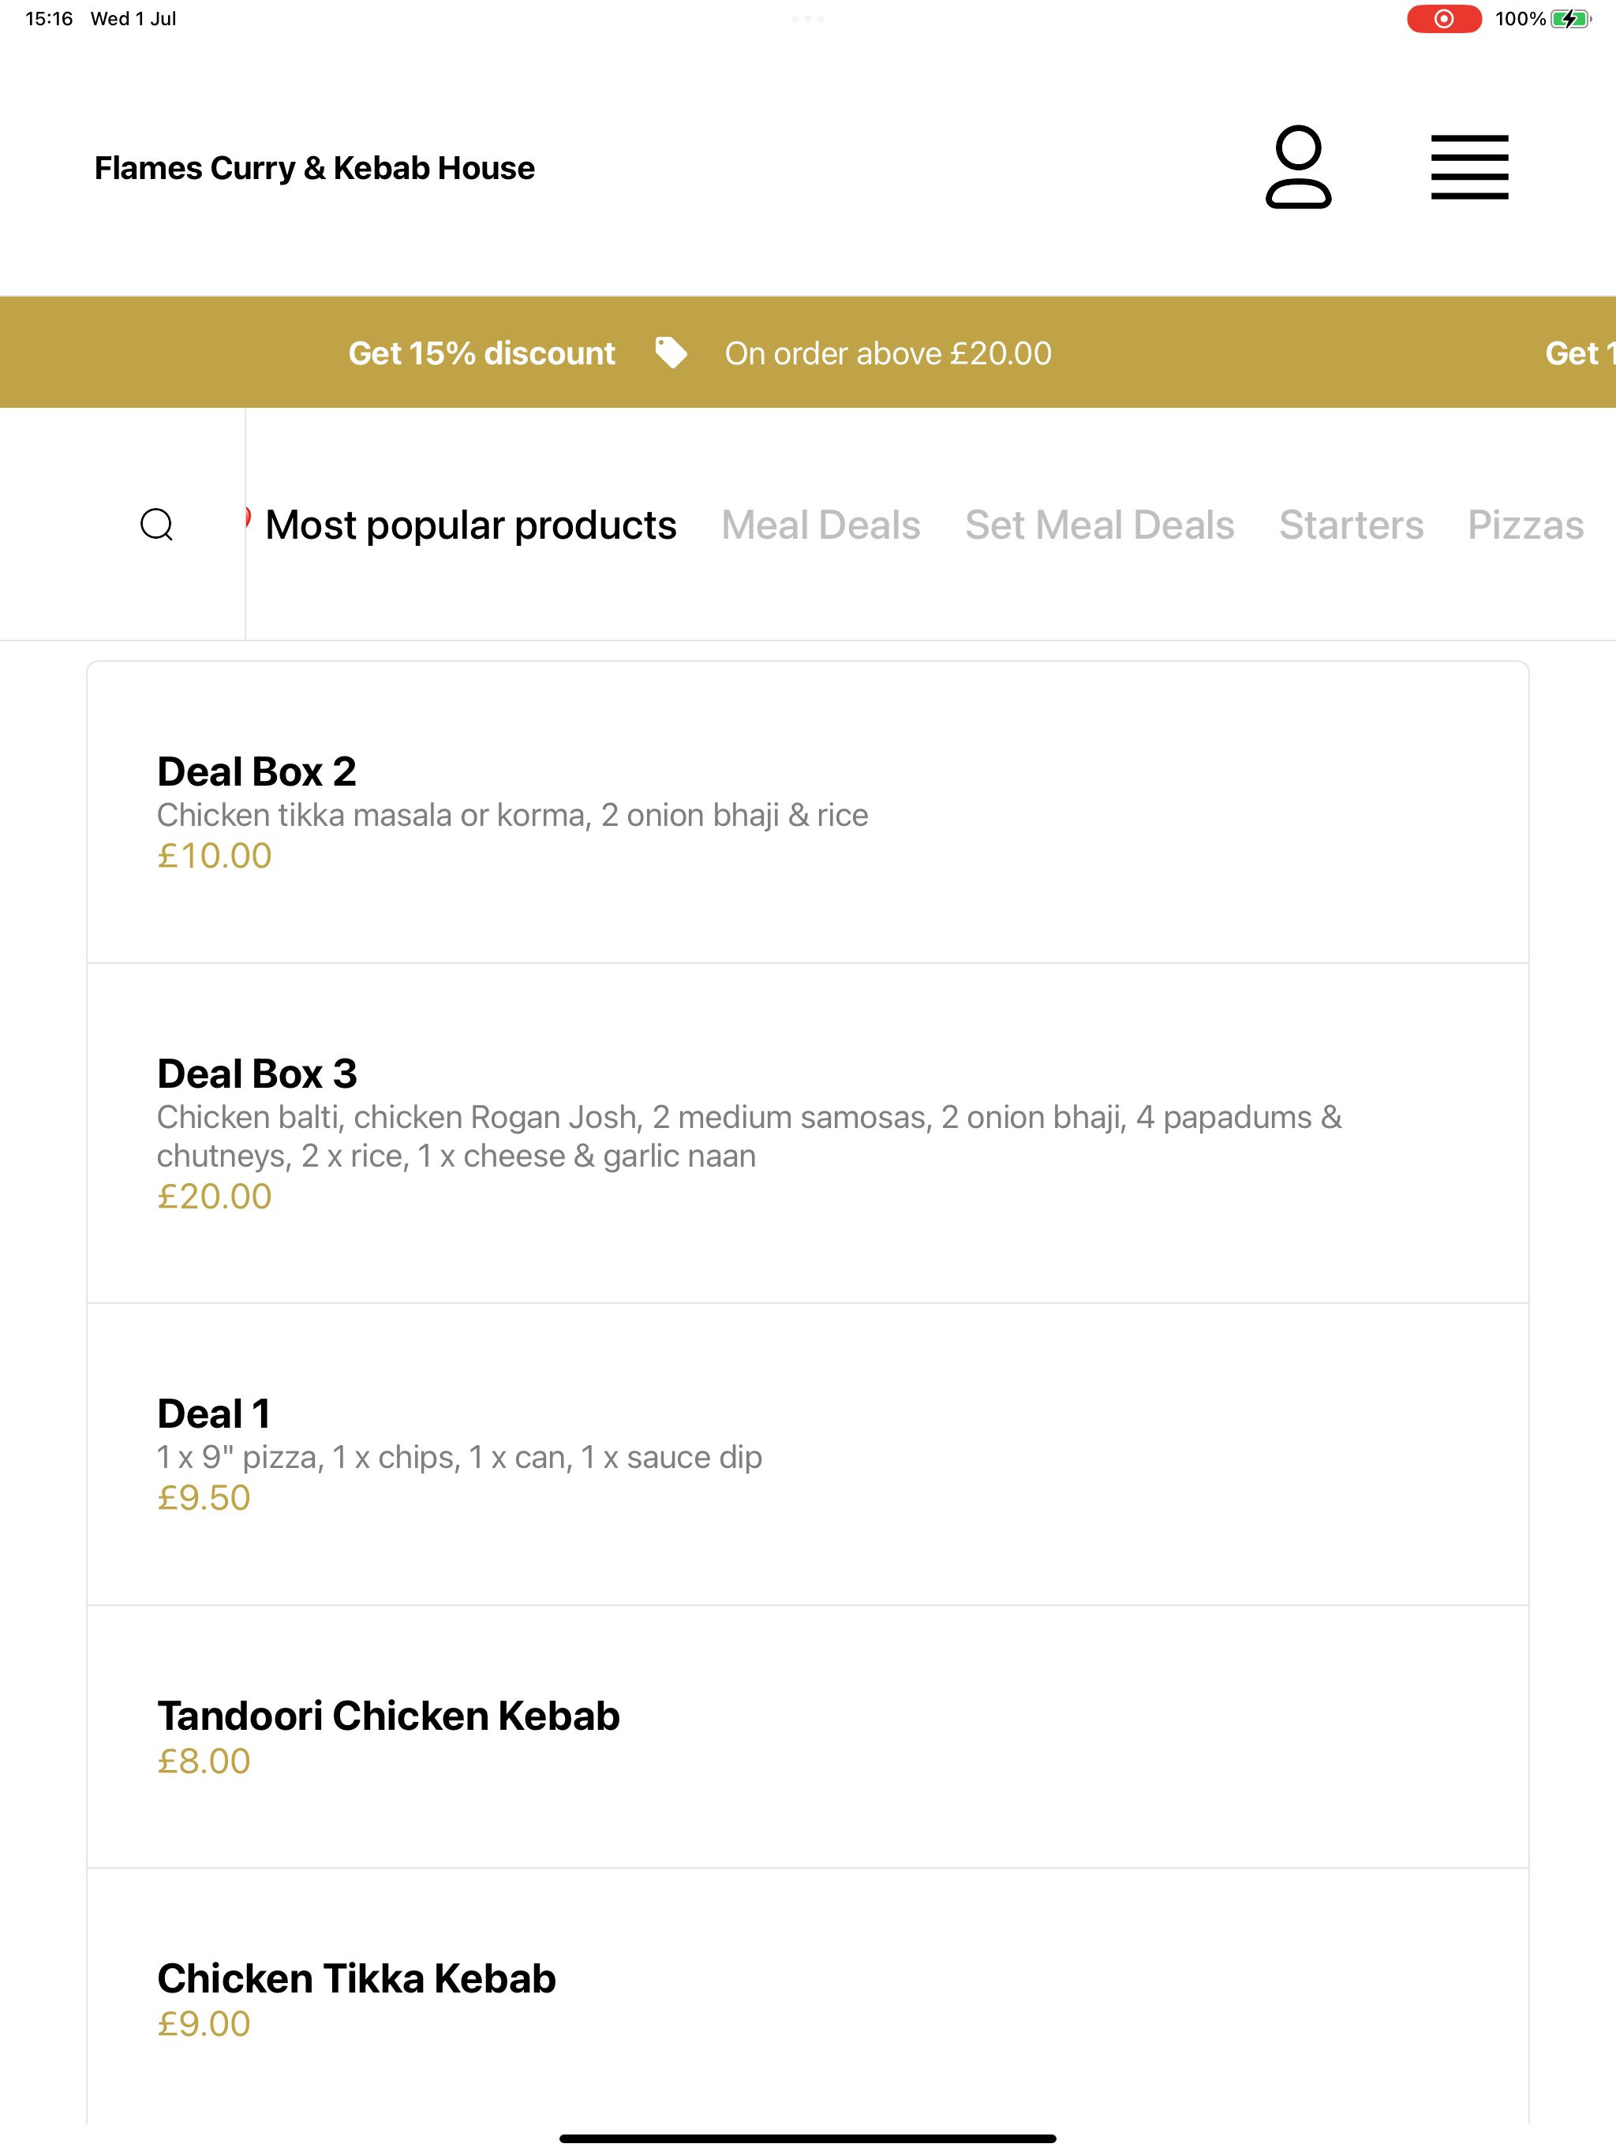Screen dimensions: 1616x2155
Task: Tap the iPad home indicator bar
Action: click(x=808, y=2138)
